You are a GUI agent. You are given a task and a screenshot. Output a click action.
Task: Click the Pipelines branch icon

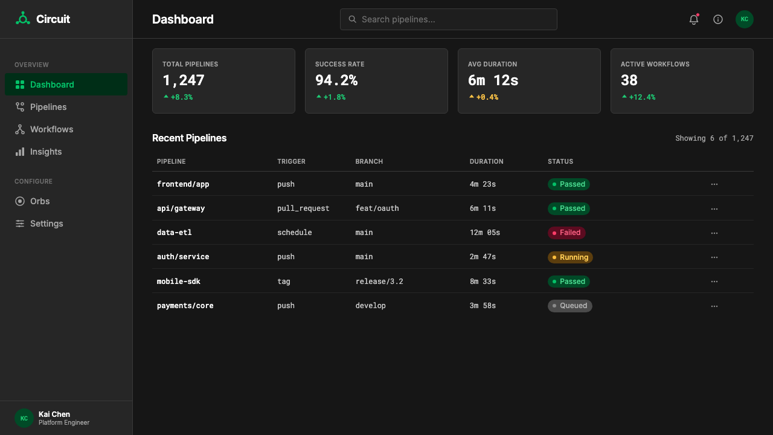click(x=20, y=107)
